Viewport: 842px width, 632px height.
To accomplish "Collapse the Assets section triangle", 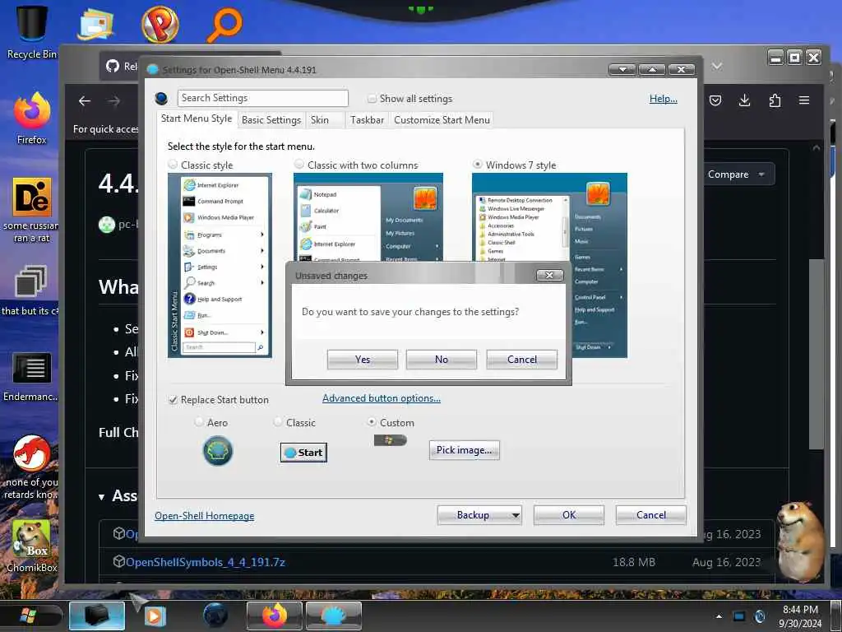I will (x=101, y=497).
